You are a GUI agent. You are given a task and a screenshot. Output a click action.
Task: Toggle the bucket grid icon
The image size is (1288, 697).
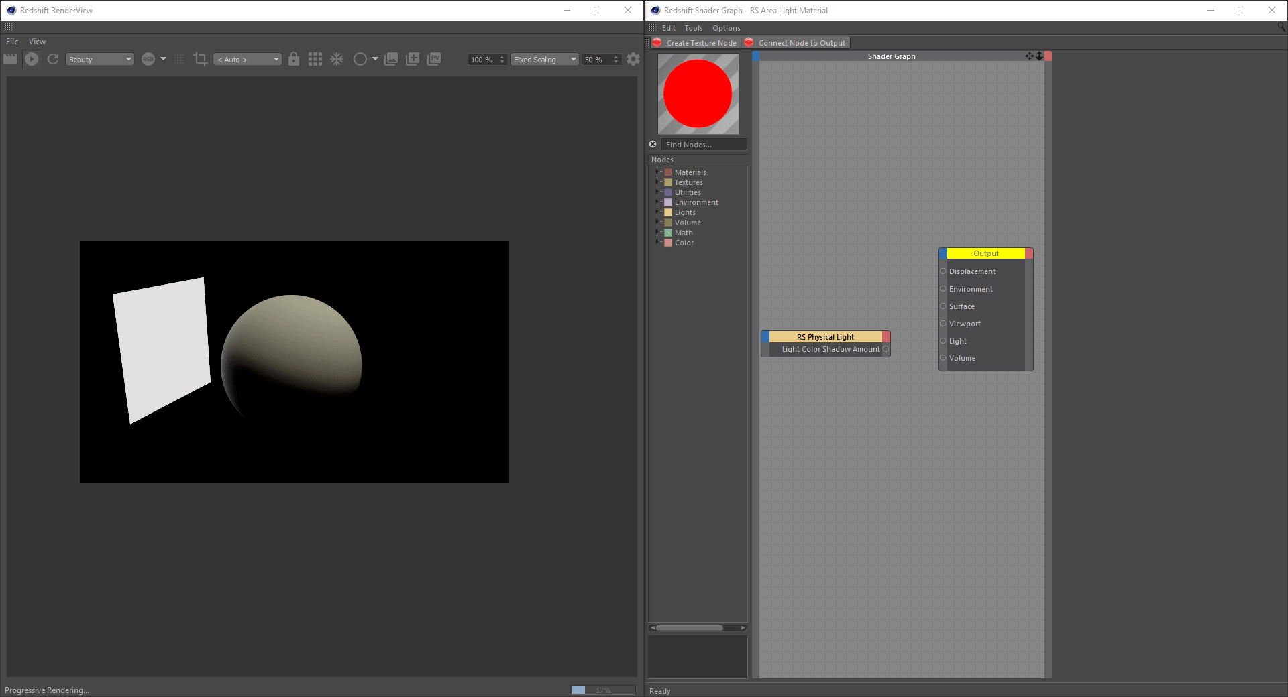click(x=315, y=59)
